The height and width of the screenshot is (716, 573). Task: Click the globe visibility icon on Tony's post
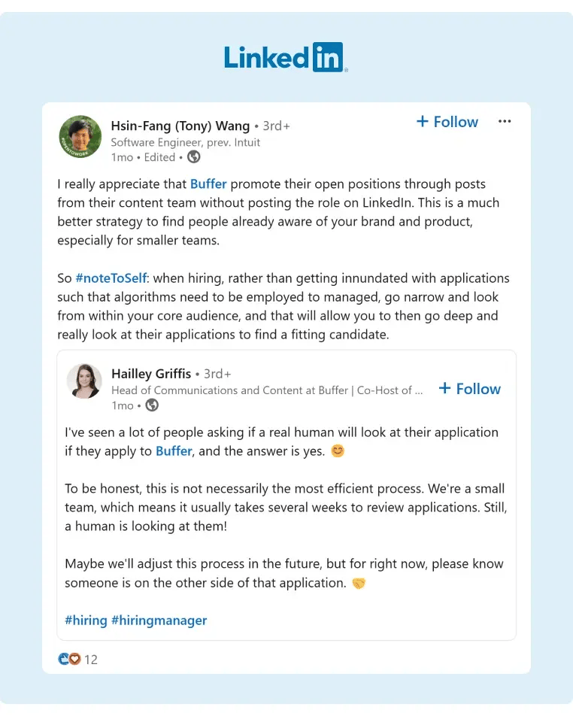pyautogui.click(x=193, y=157)
